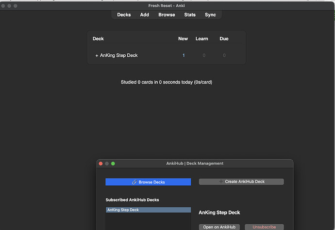This screenshot has height=230, width=335.
Task: Unsubscribe from AnKing Step Deck
Action: pos(264,227)
